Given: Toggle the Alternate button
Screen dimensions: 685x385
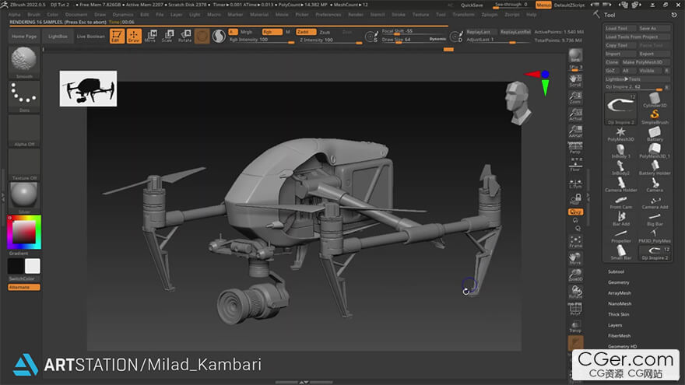Looking at the screenshot, I should 24,287.
